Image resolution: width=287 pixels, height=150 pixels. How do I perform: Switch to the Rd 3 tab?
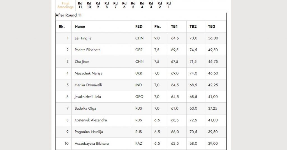pyautogui.click(x=151, y=5)
